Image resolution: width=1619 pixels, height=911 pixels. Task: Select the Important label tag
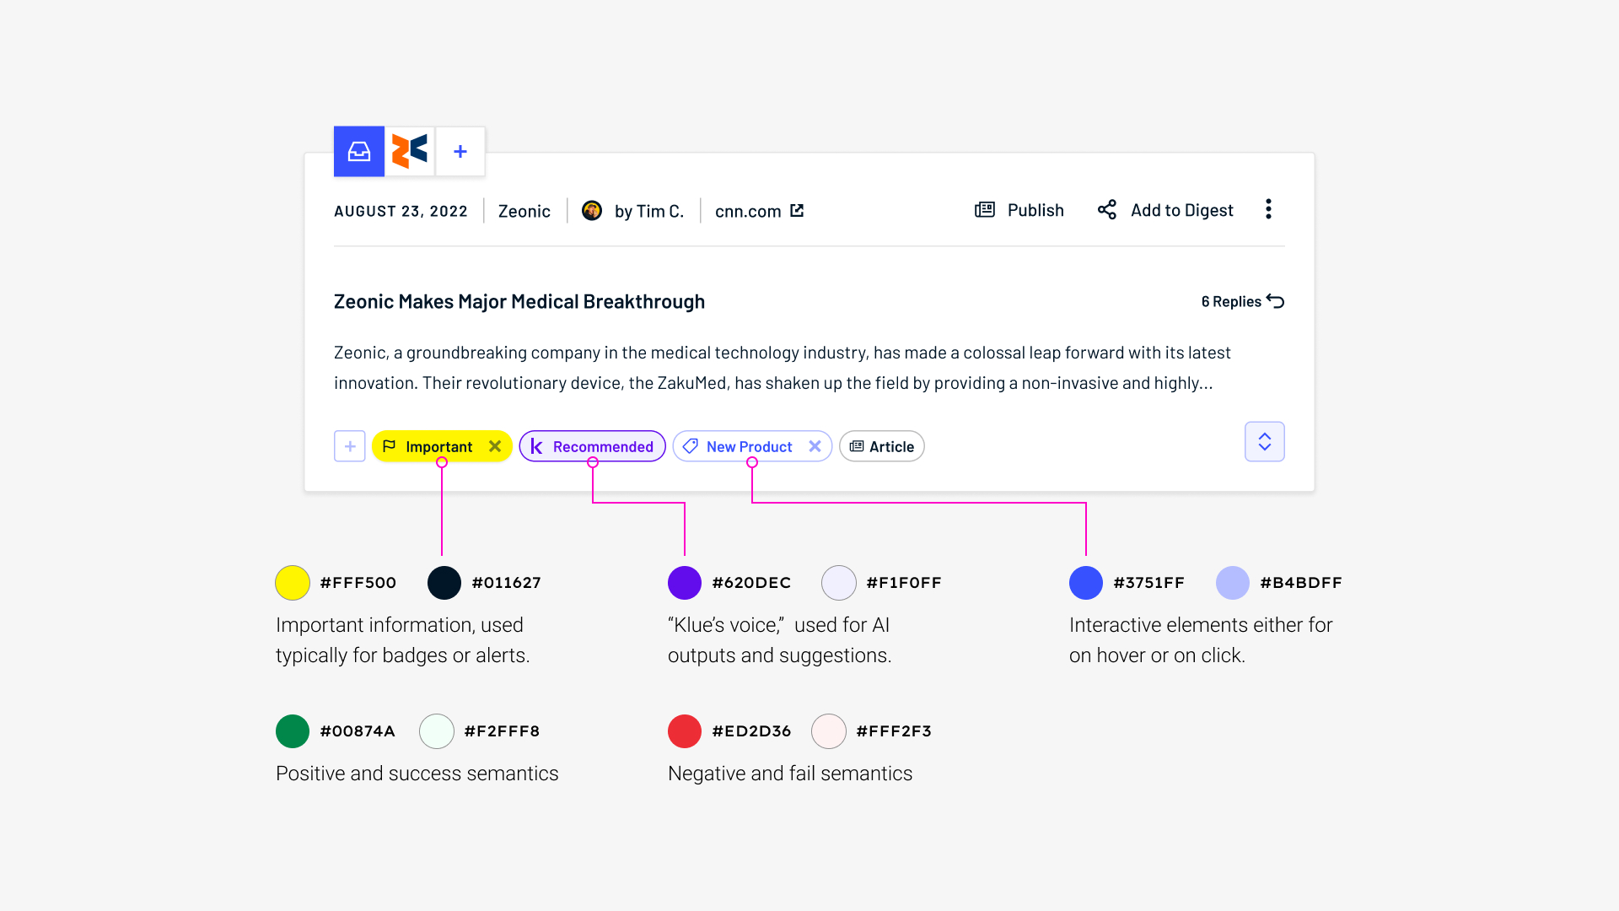coord(439,446)
